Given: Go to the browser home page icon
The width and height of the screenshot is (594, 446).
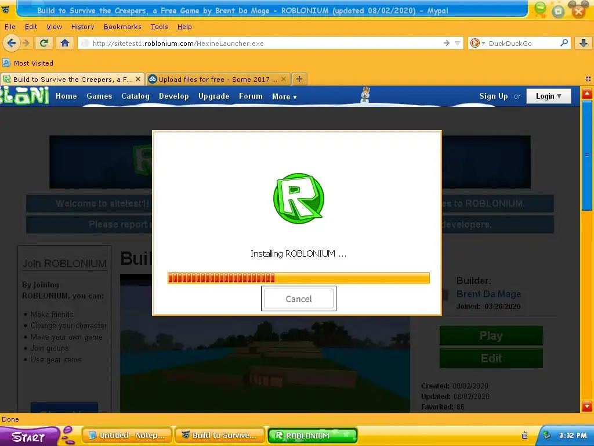Looking at the screenshot, I should [65, 43].
